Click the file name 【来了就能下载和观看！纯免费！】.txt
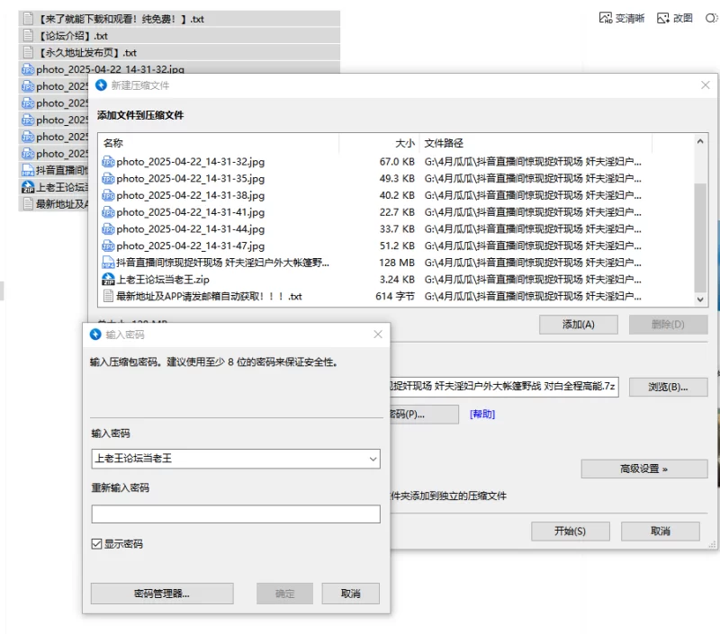The image size is (720, 634). coord(121,19)
